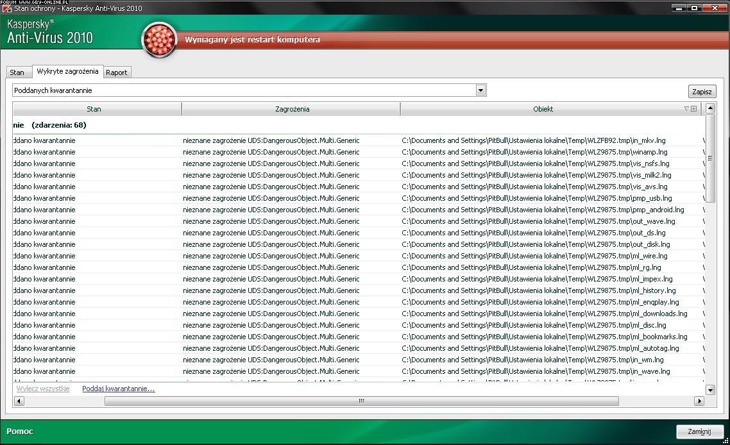This screenshot has height=445, width=730.
Task: Collapse the group row with zdarzenia: 68
Action: tap(359, 125)
